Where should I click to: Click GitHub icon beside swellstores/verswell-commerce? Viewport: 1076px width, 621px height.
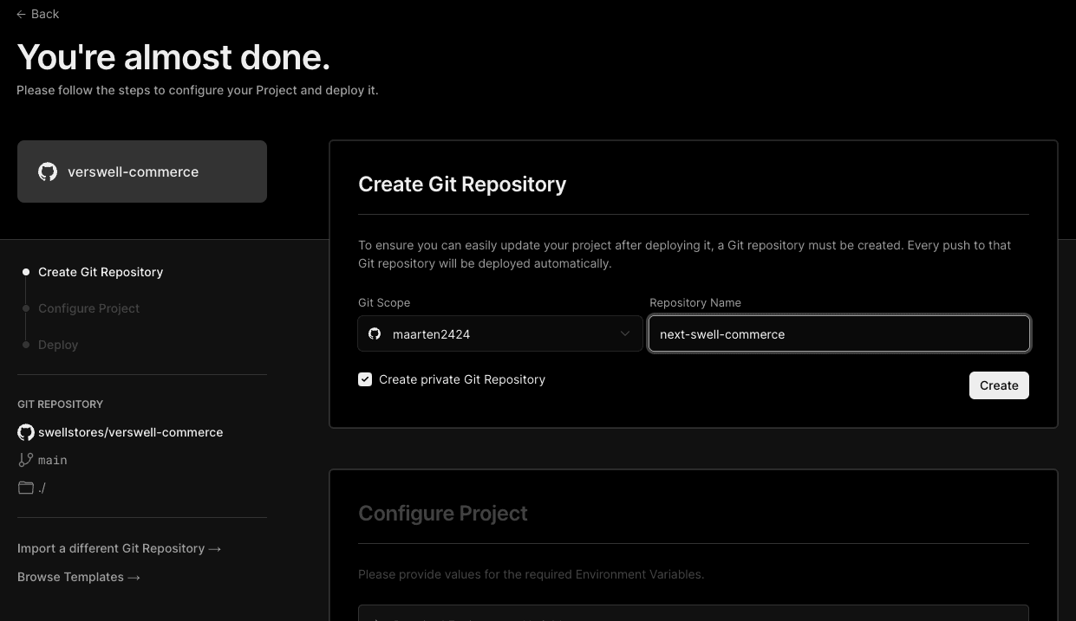26,432
